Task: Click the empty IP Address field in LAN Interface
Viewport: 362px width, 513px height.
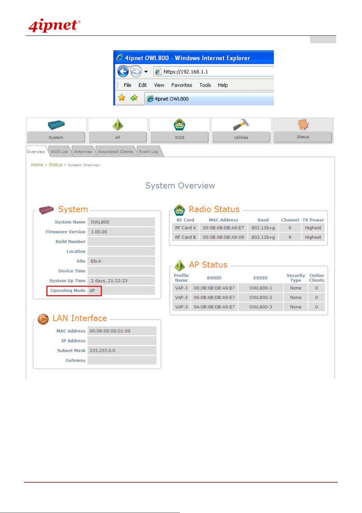Action: [x=122, y=341]
